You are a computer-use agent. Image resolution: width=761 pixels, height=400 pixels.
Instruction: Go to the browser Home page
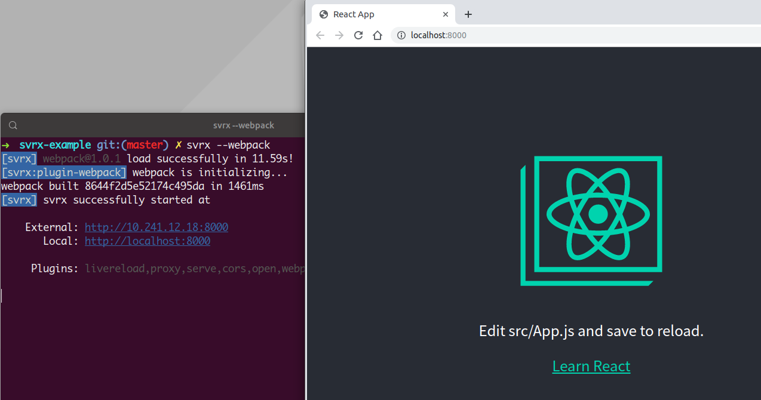pyautogui.click(x=378, y=35)
